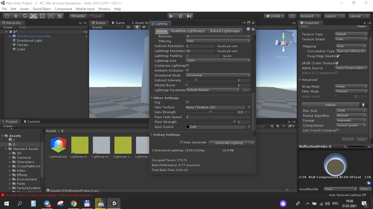
Task: Open Lighting window help icon
Action: click(248, 29)
